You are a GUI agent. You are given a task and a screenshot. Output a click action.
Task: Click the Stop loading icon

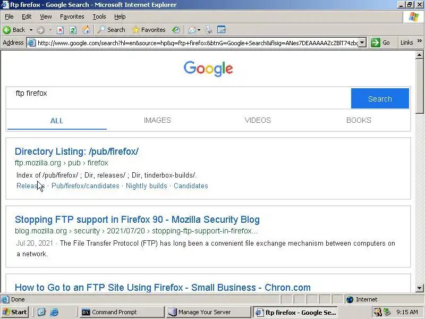60,30
